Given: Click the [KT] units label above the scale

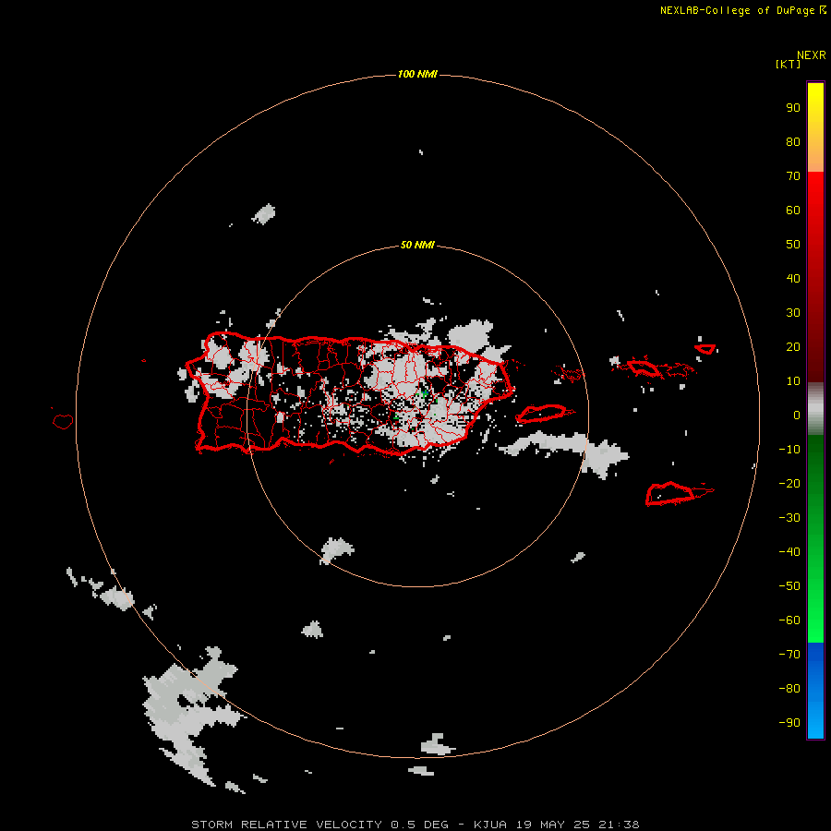Looking at the screenshot, I should [788, 64].
